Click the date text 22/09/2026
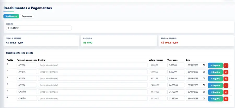 tap(193, 65)
